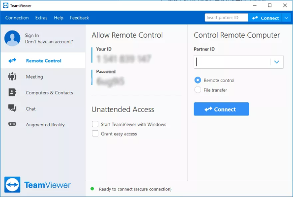Switch to the Meeting section
Viewport: 293px width, 197px height.
43,77
